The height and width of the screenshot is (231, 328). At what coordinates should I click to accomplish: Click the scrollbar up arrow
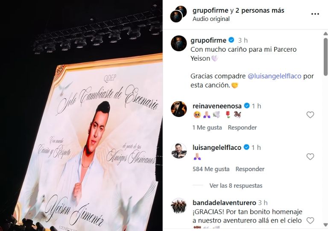(325, 34)
